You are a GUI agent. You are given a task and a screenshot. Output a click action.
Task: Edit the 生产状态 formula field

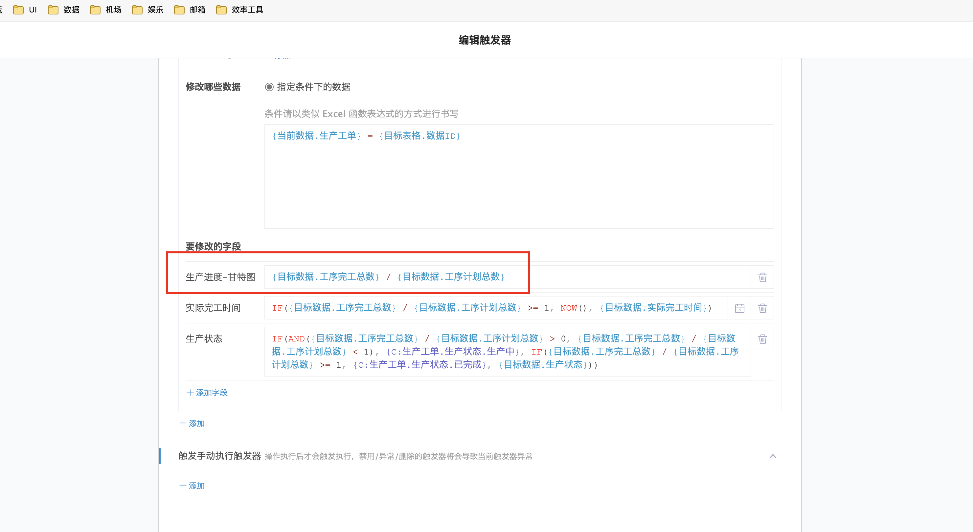[507, 351]
